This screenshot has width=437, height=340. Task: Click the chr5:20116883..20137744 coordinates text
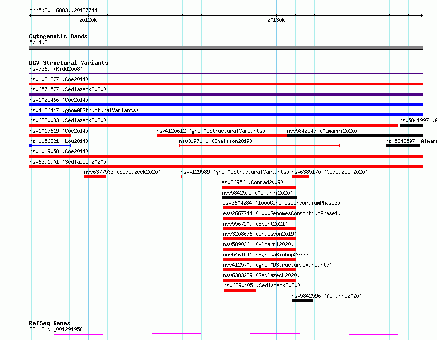click(x=63, y=11)
